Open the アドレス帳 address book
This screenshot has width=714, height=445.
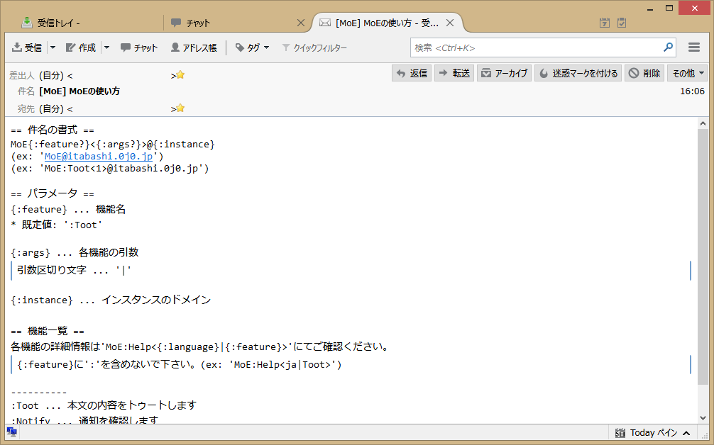coord(194,47)
